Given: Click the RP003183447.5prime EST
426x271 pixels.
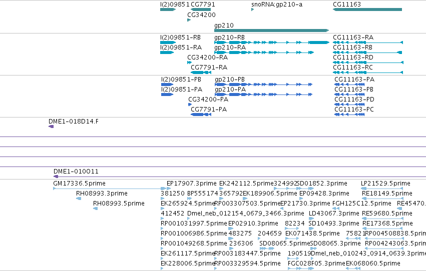Looking at the screenshot, I should click(x=216, y=259).
